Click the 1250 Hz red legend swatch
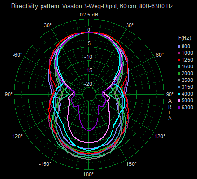The image size is (197, 179). click(x=179, y=60)
